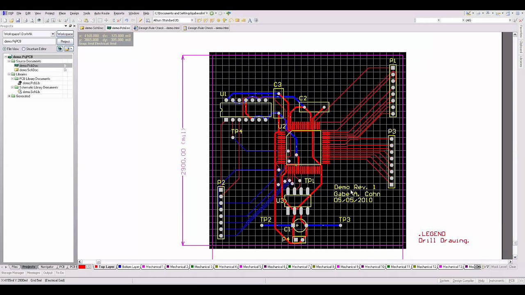Open the Design Compiler status button

463,281
